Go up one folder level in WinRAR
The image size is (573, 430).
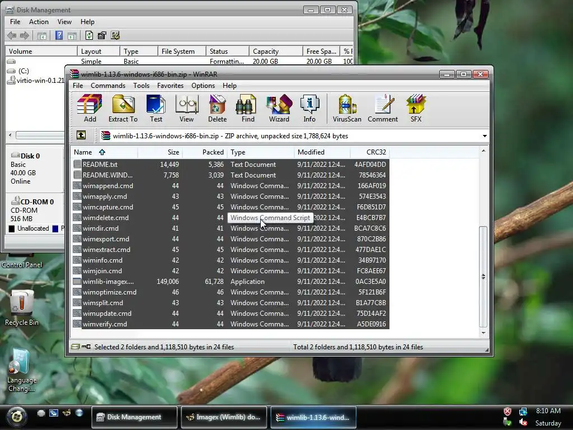81,135
